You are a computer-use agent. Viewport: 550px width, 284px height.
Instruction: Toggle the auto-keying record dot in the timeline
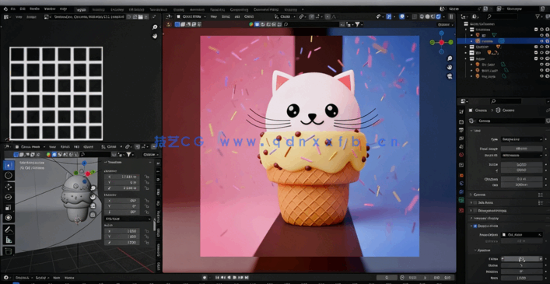205,277
